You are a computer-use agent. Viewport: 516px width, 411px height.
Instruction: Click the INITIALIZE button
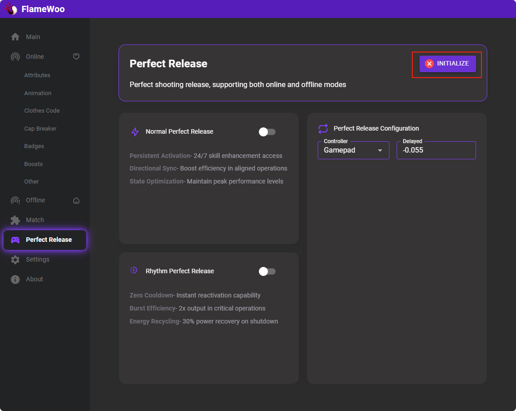pyautogui.click(x=447, y=64)
